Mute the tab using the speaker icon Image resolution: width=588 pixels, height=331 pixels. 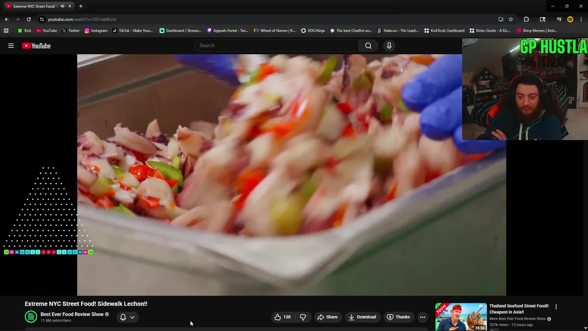62,6
